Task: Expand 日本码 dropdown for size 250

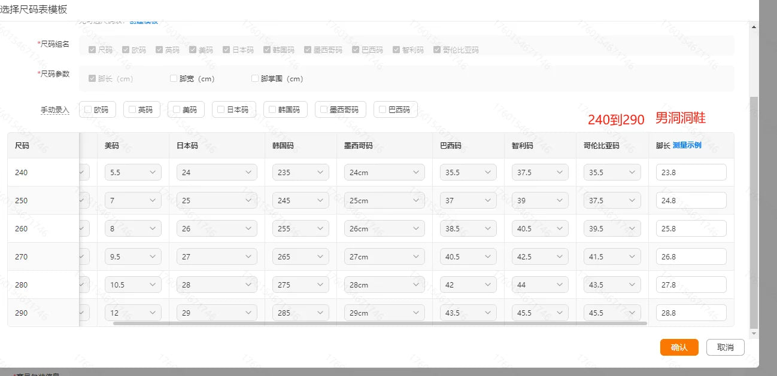Action: 217,200
